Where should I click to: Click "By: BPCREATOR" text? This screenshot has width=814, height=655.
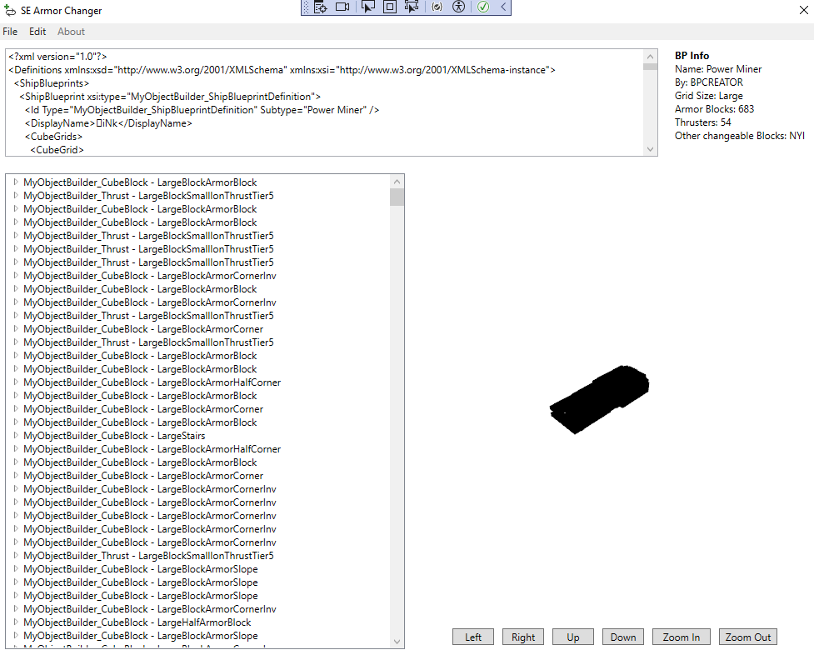tap(709, 82)
